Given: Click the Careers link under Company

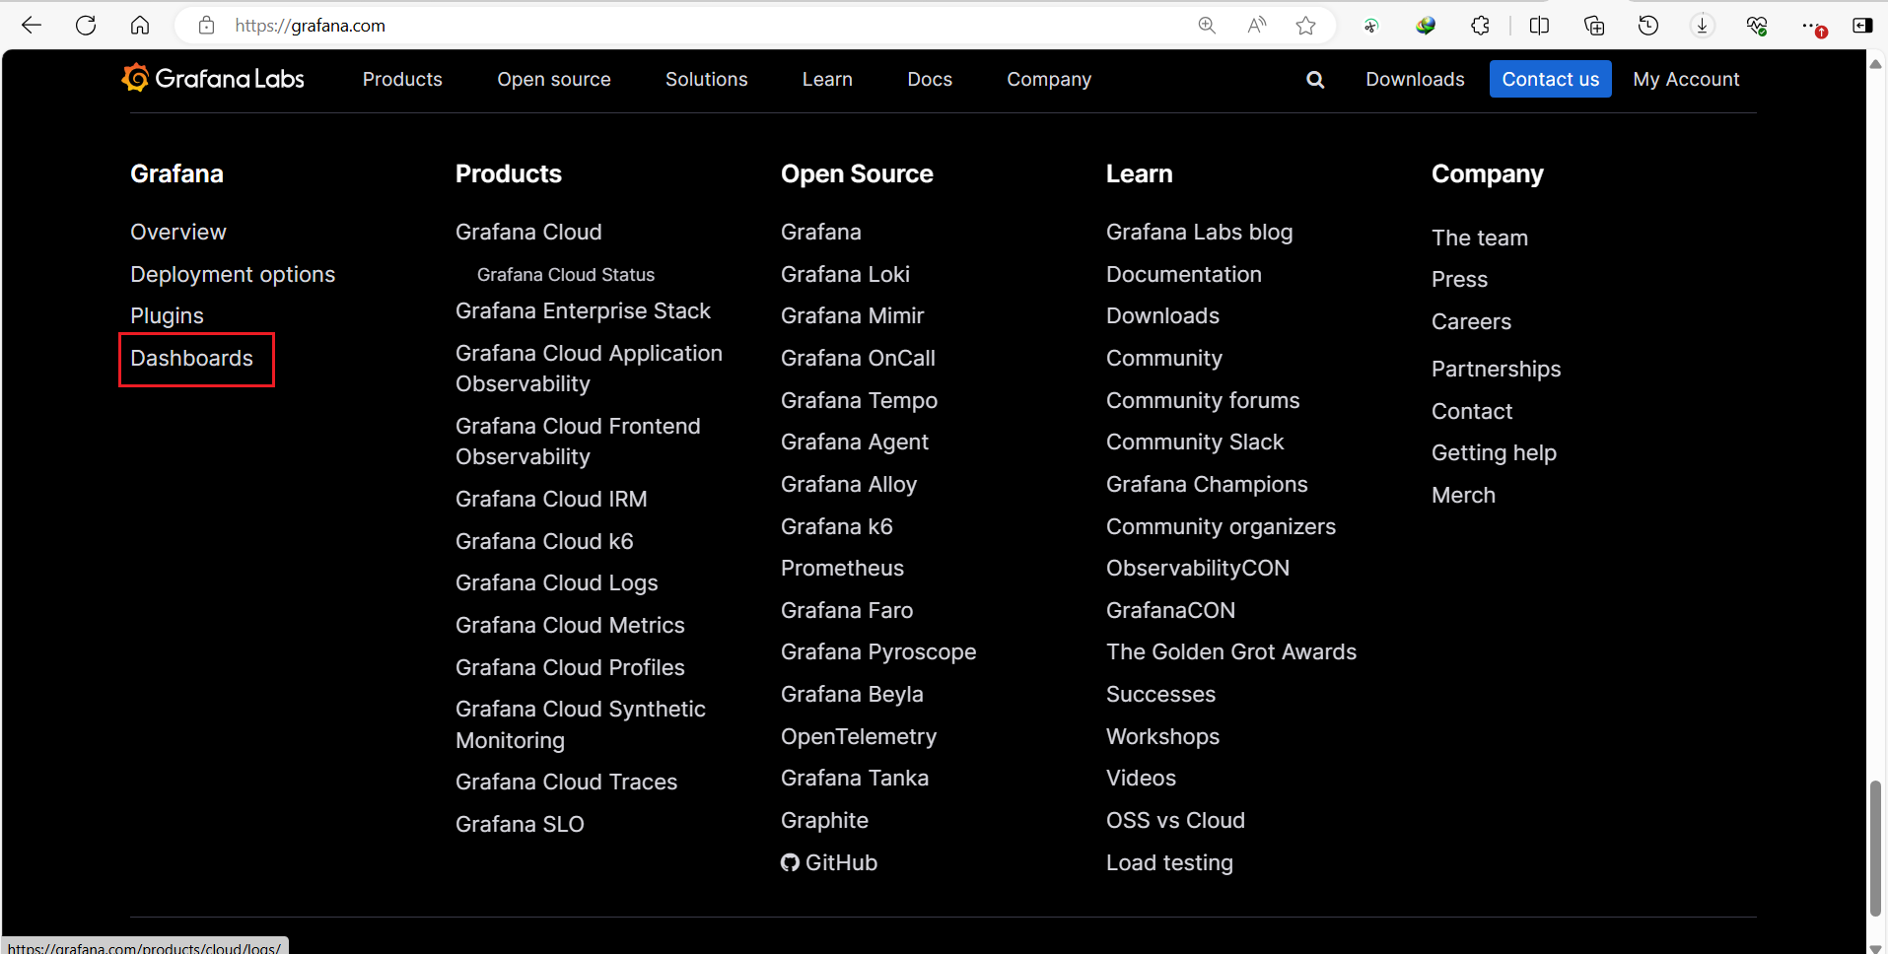Looking at the screenshot, I should pos(1471,321).
